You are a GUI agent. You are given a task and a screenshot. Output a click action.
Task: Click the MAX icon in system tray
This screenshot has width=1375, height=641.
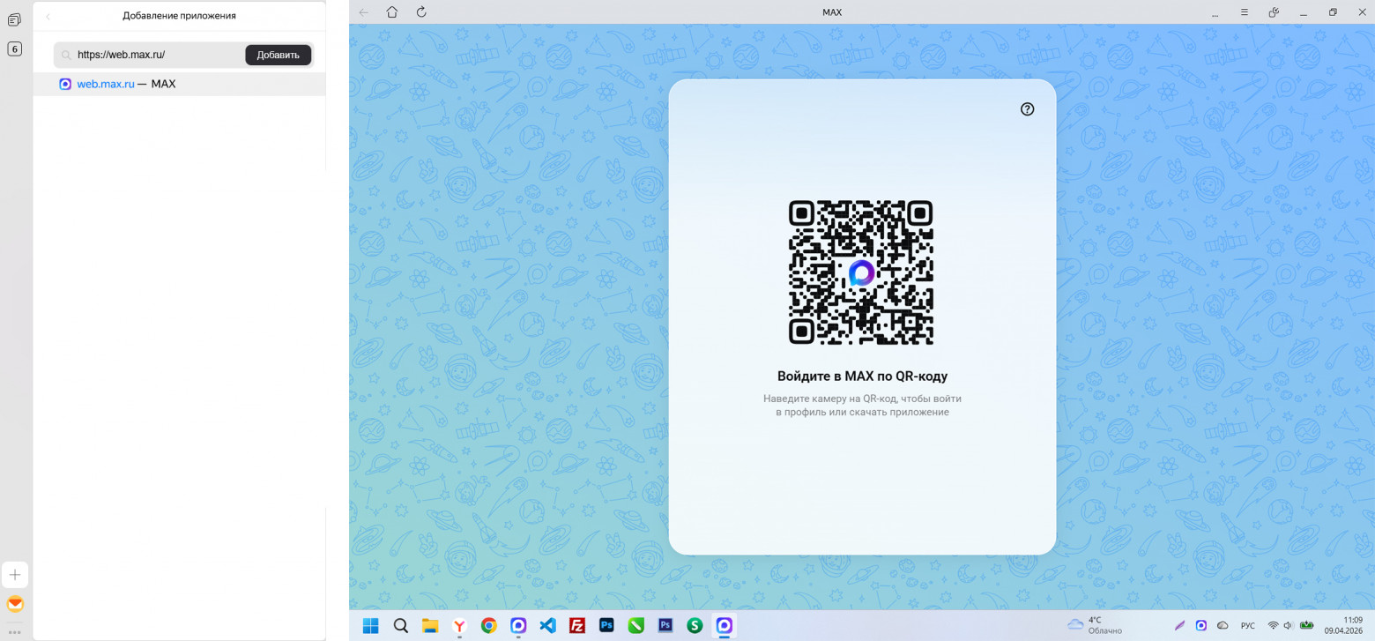[x=1201, y=625]
